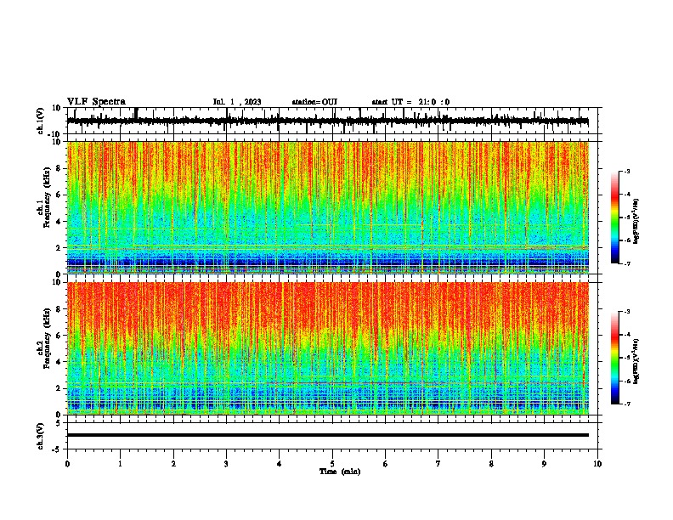Click time axis tick label '7'
The width and height of the screenshot is (673, 520).
click(438, 464)
